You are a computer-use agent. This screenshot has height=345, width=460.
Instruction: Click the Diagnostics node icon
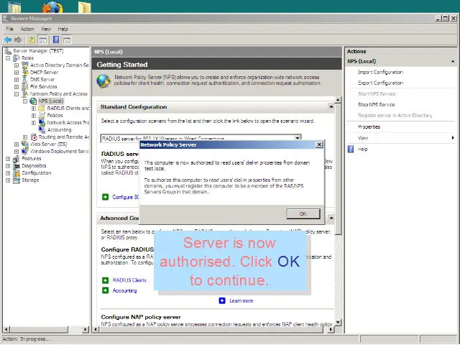(17, 166)
